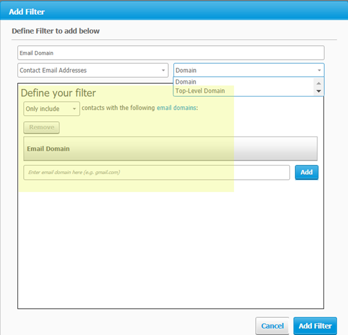Open the Contact Email Addresses dropdown
Image resolution: width=348 pixels, height=335 pixels.
coord(93,70)
